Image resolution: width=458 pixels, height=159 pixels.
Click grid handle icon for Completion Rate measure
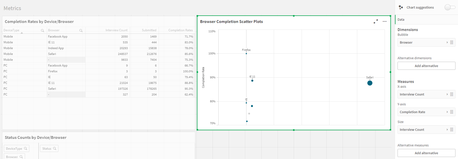pyautogui.click(x=452, y=112)
